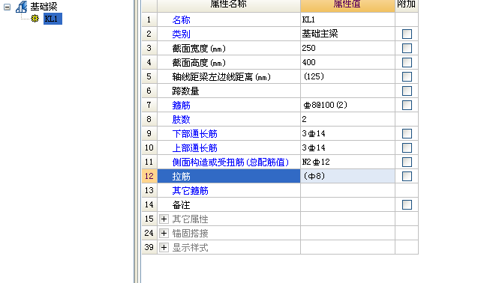Image resolution: width=496 pixels, height=283 pixels.
Task: Click the 锚固搭接 group label
Action: tap(190, 233)
